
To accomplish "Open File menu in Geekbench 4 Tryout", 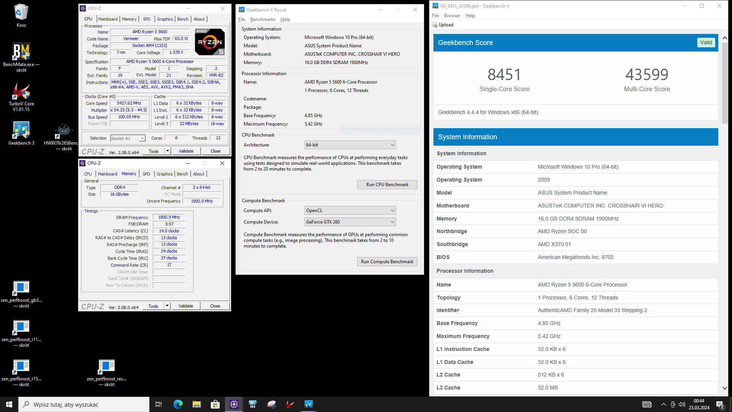I will (242, 19).
